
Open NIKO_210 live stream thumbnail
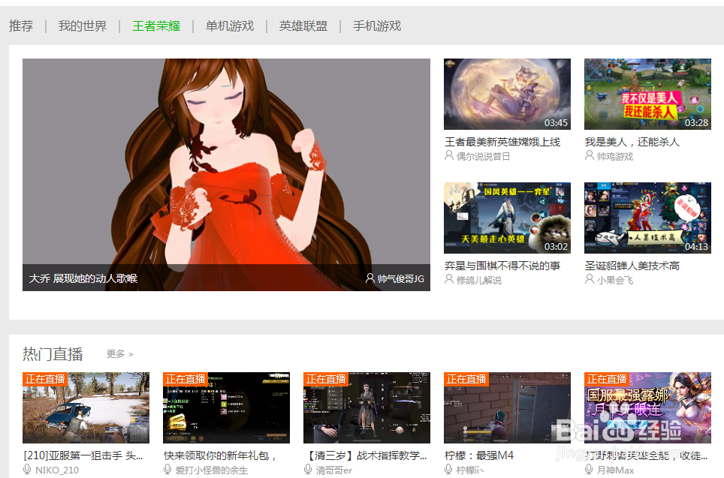86,408
